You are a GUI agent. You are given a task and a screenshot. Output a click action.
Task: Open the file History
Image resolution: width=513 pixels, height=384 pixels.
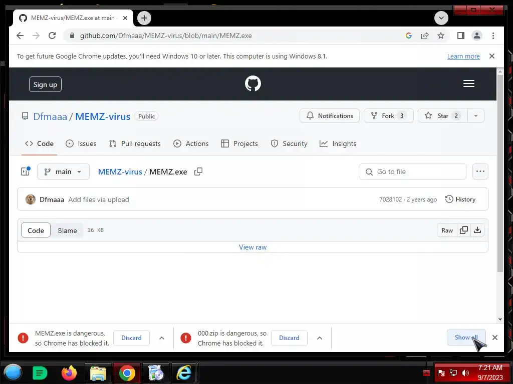(460, 199)
